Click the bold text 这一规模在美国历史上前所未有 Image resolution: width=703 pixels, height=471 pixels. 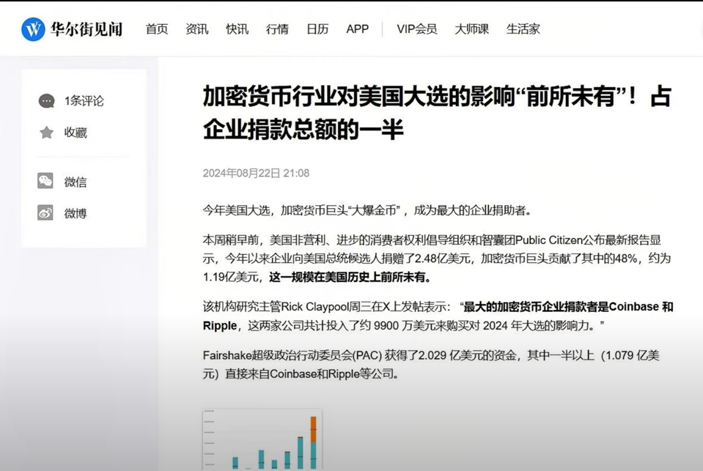click(x=350, y=277)
